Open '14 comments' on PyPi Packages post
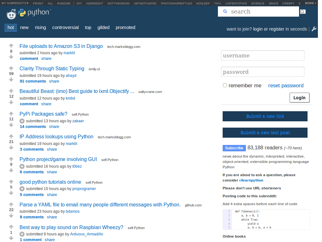The image size is (322, 242). click(x=33, y=127)
